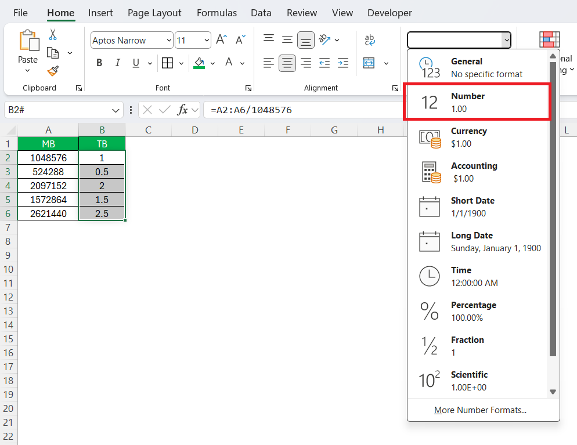Viewport: 577px width, 445px height.
Task: Open the File tab
Action: [20, 13]
